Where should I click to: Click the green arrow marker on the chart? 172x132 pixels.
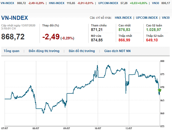[160, 90]
